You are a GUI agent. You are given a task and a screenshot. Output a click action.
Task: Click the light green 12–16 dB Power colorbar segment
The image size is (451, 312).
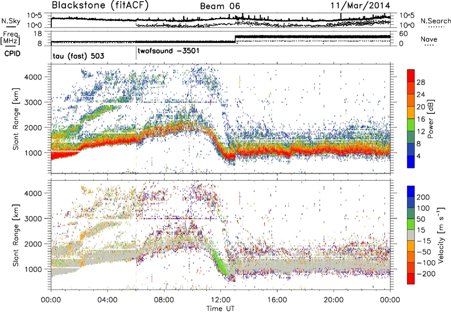(x=411, y=125)
